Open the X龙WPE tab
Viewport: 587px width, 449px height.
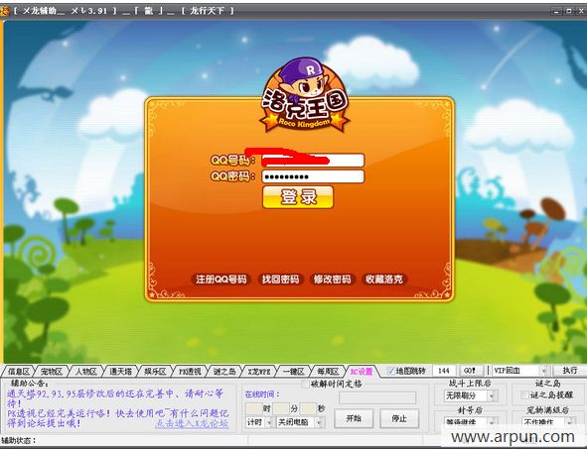tap(258, 372)
